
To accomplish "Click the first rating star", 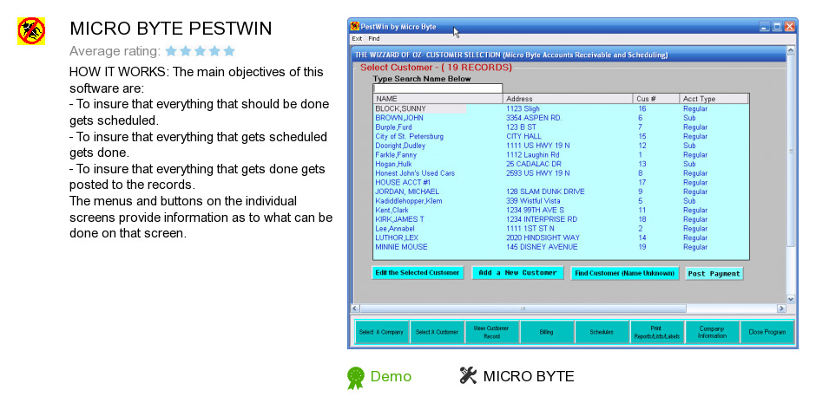I will [171, 51].
